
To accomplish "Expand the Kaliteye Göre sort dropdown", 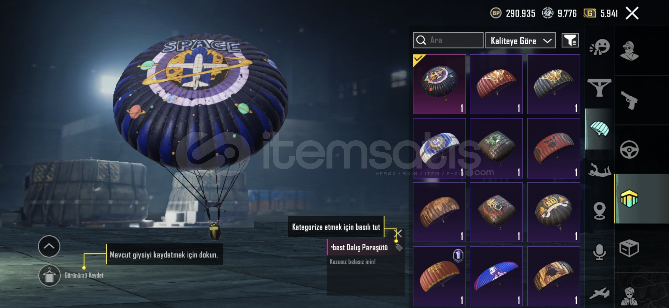I will (x=521, y=40).
